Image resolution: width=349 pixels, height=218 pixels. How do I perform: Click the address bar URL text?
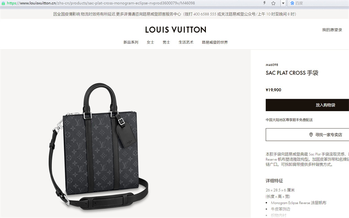tap(101, 3)
